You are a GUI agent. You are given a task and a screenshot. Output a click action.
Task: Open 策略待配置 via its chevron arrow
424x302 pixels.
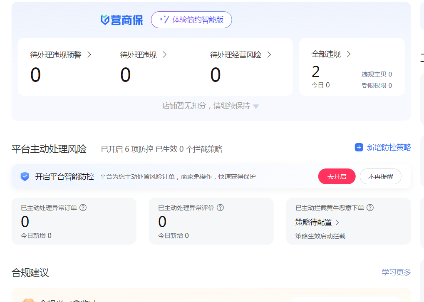coord(337,223)
